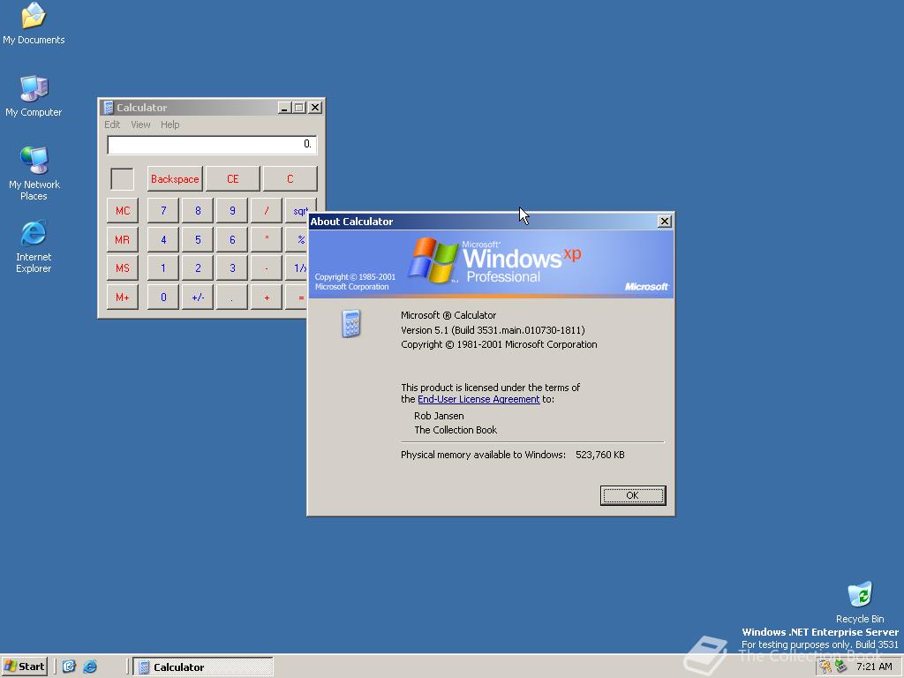Click the MS memory store button
The image size is (904, 678).
(x=122, y=268)
